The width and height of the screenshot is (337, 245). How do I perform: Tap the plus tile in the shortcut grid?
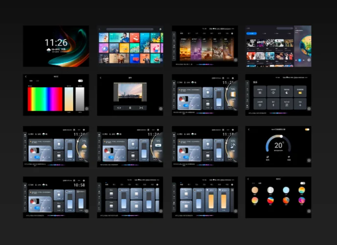pos(300,104)
